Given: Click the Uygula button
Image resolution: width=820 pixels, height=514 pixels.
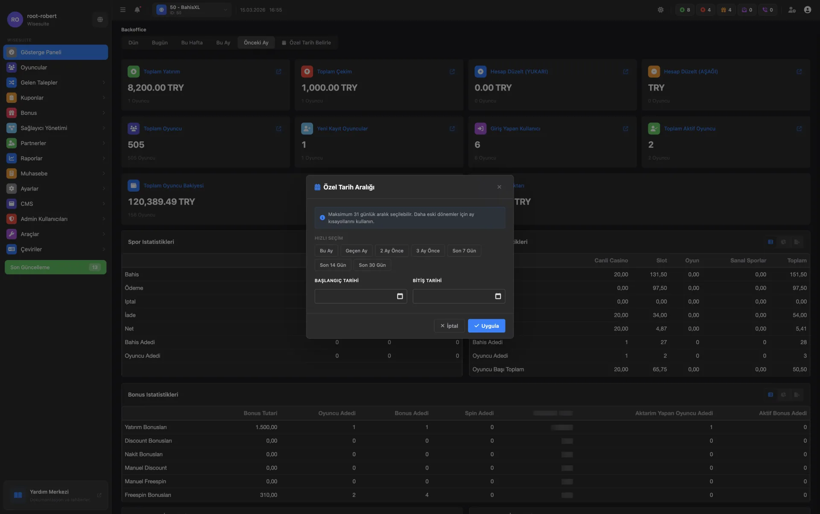Looking at the screenshot, I should coord(486,326).
